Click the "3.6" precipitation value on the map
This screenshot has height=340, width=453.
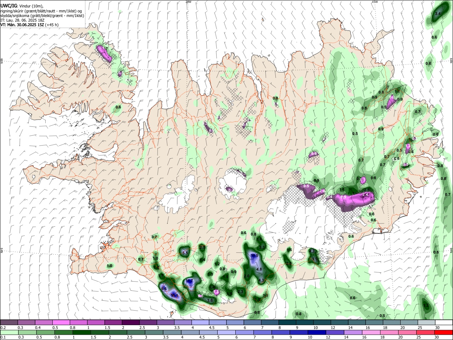[210, 300]
